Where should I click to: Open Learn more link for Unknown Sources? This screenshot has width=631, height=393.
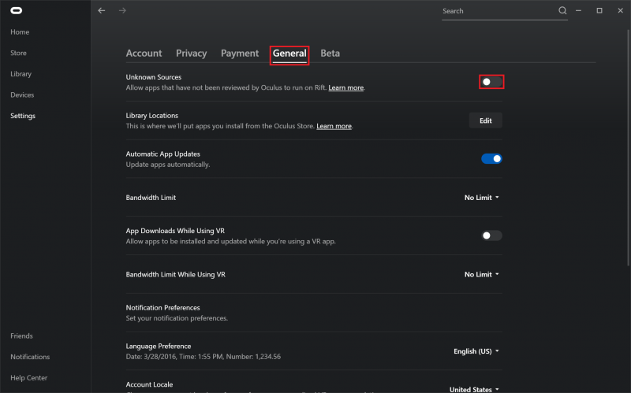point(345,87)
